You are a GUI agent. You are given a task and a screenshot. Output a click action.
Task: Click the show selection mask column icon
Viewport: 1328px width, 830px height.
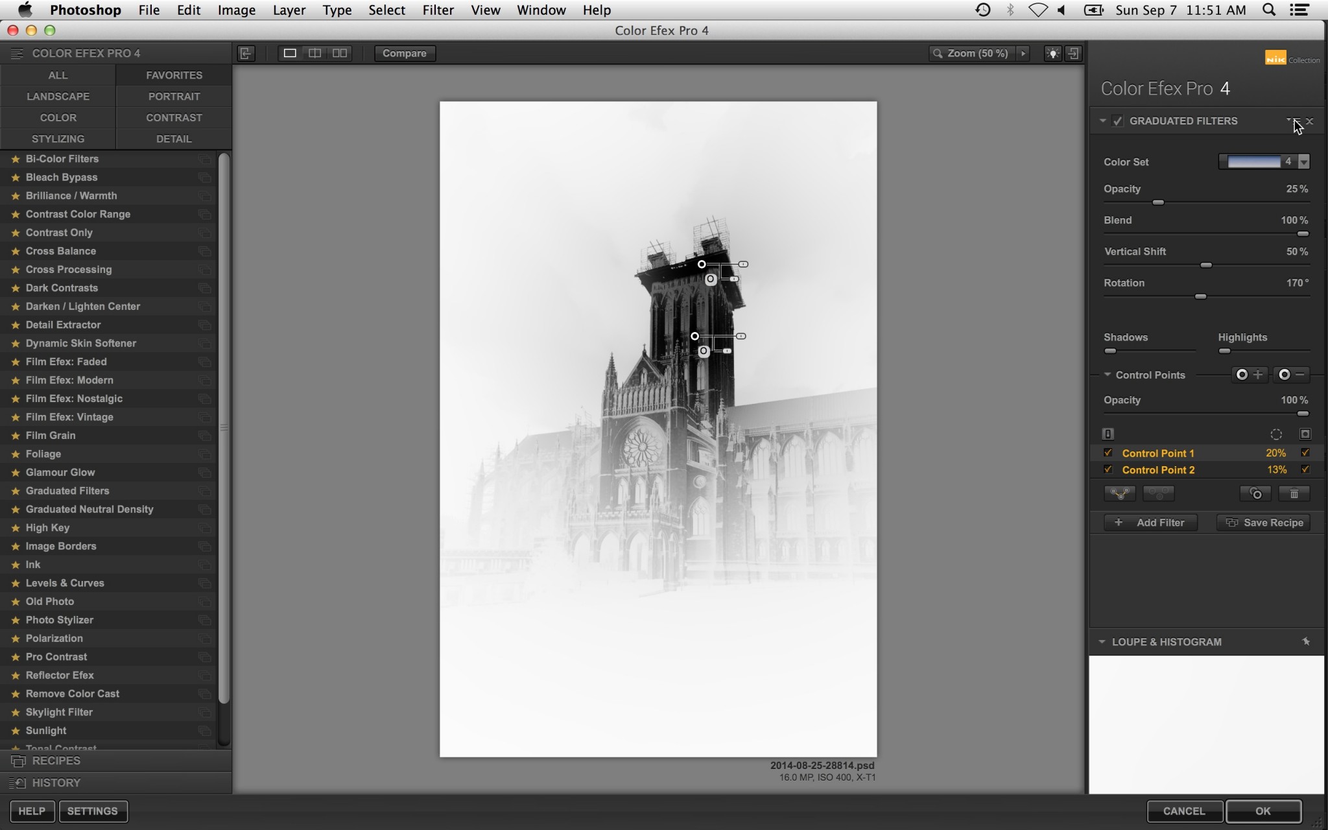1305,434
